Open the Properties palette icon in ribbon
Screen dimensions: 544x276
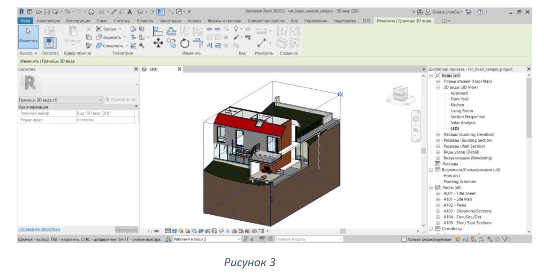click(50, 43)
